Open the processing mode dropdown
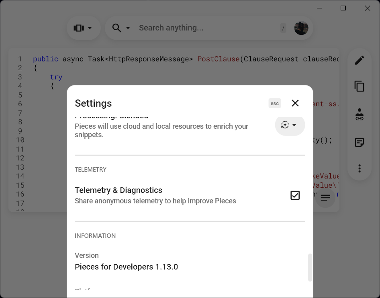Image resolution: width=380 pixels, height=298 pixels. (290, 125)
